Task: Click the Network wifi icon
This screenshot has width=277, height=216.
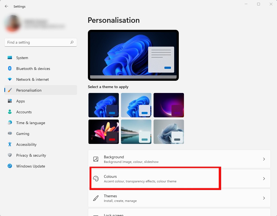Action: tap(10, 79)
